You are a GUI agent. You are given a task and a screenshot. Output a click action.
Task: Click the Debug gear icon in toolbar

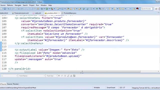42,9
